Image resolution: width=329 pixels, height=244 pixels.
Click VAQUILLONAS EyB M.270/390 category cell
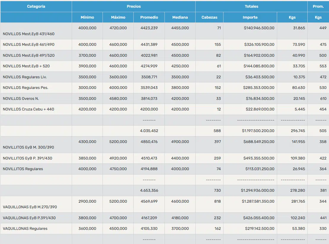36,204
